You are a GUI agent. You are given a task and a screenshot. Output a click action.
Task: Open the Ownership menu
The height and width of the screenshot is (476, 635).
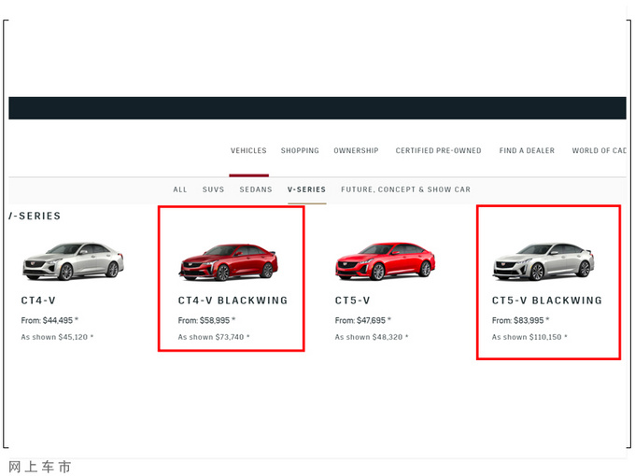pos(356,150)
